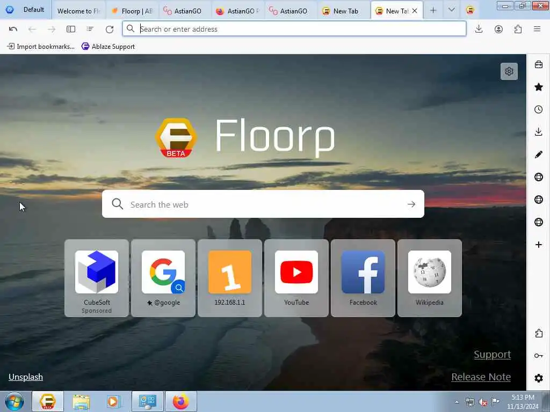Open the account profile icon
This screenshot has height=412, width=550.
click(x=498, y=29)
